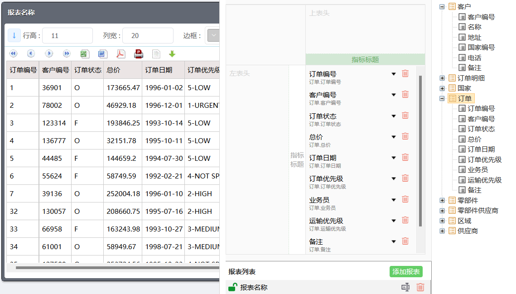Image resolution: width=516 pixels, height=294 pixels.
Task: Export report to Word
Action: [102, 53]
